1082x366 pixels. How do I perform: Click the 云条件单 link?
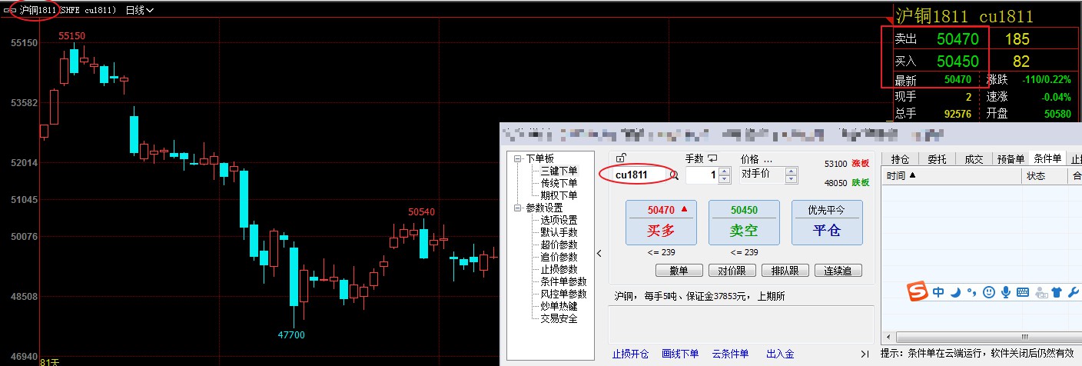coord(730,354)
